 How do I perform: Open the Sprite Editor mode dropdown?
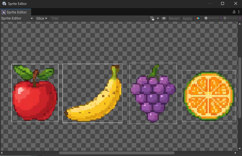17,18
